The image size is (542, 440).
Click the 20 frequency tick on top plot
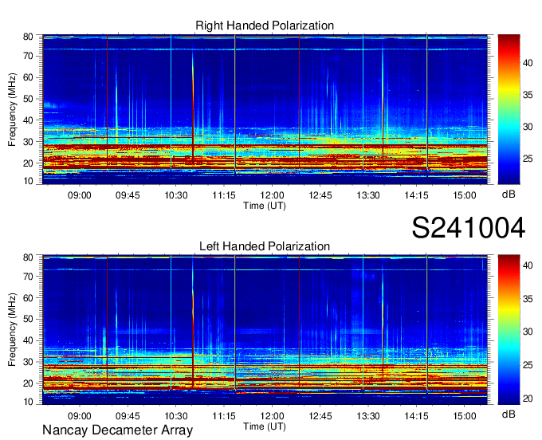(28, 163)
